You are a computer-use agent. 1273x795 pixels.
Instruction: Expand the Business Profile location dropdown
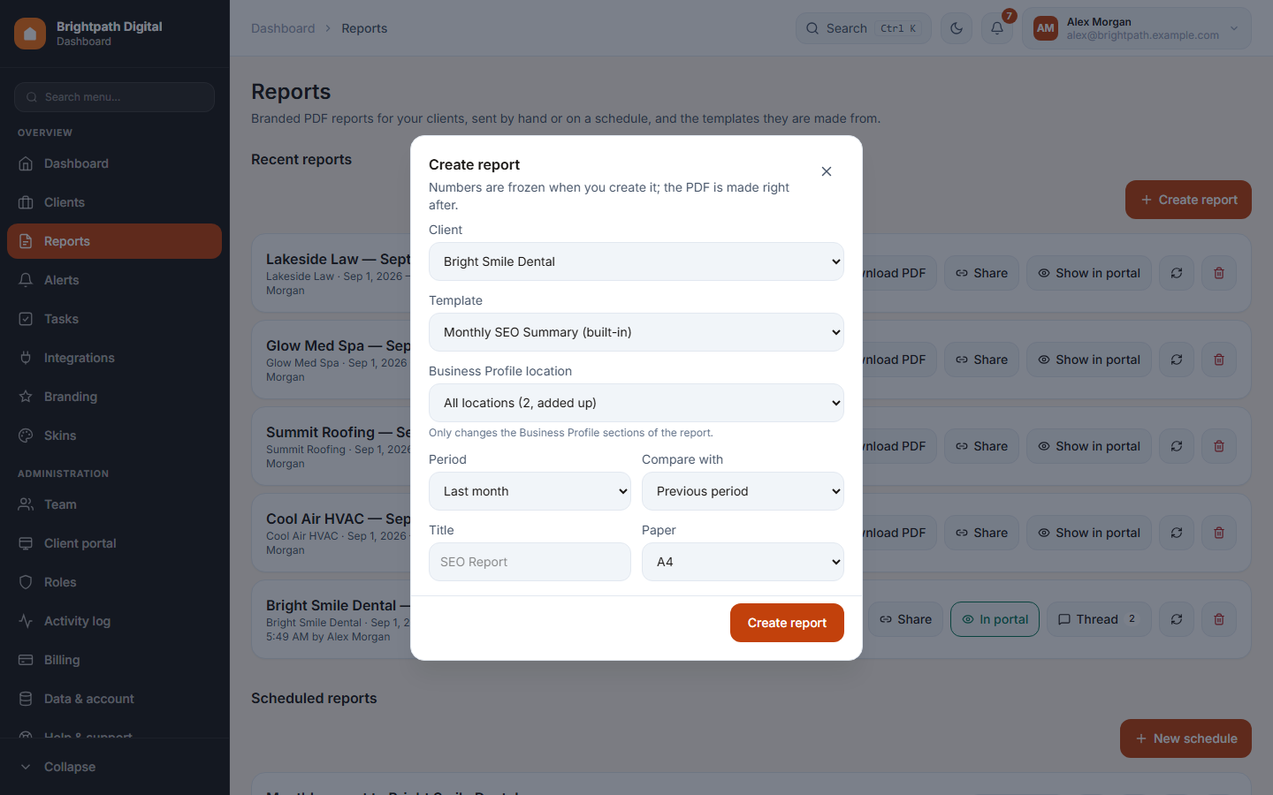(x=636, y=403)
